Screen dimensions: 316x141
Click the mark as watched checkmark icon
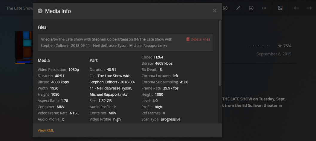tap(225, 8)
